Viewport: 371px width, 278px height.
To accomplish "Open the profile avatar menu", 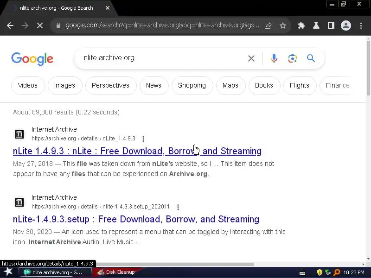I will (x=345, y=25).
